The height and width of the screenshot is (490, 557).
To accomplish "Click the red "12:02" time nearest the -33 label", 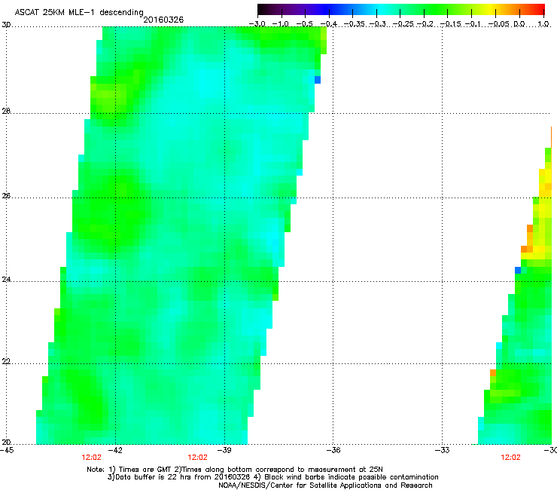I will point(510,458).
